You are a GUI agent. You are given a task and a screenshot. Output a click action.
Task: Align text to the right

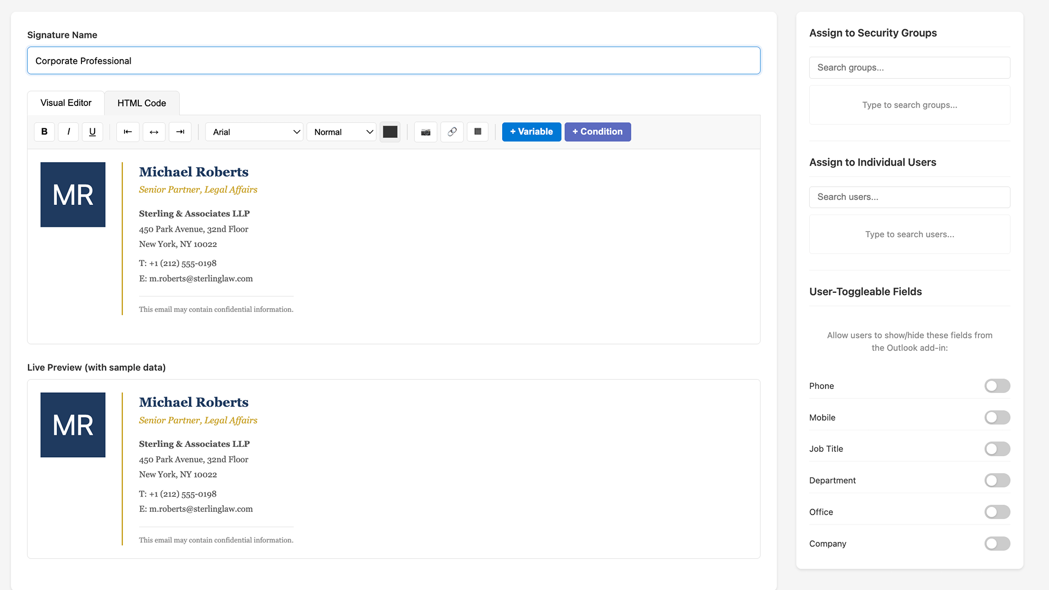[x=180, y=132]
